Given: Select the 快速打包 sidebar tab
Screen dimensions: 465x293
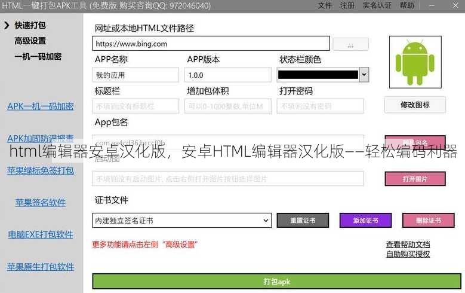Looking at the screenshot, I should click(x=30, y=25).
